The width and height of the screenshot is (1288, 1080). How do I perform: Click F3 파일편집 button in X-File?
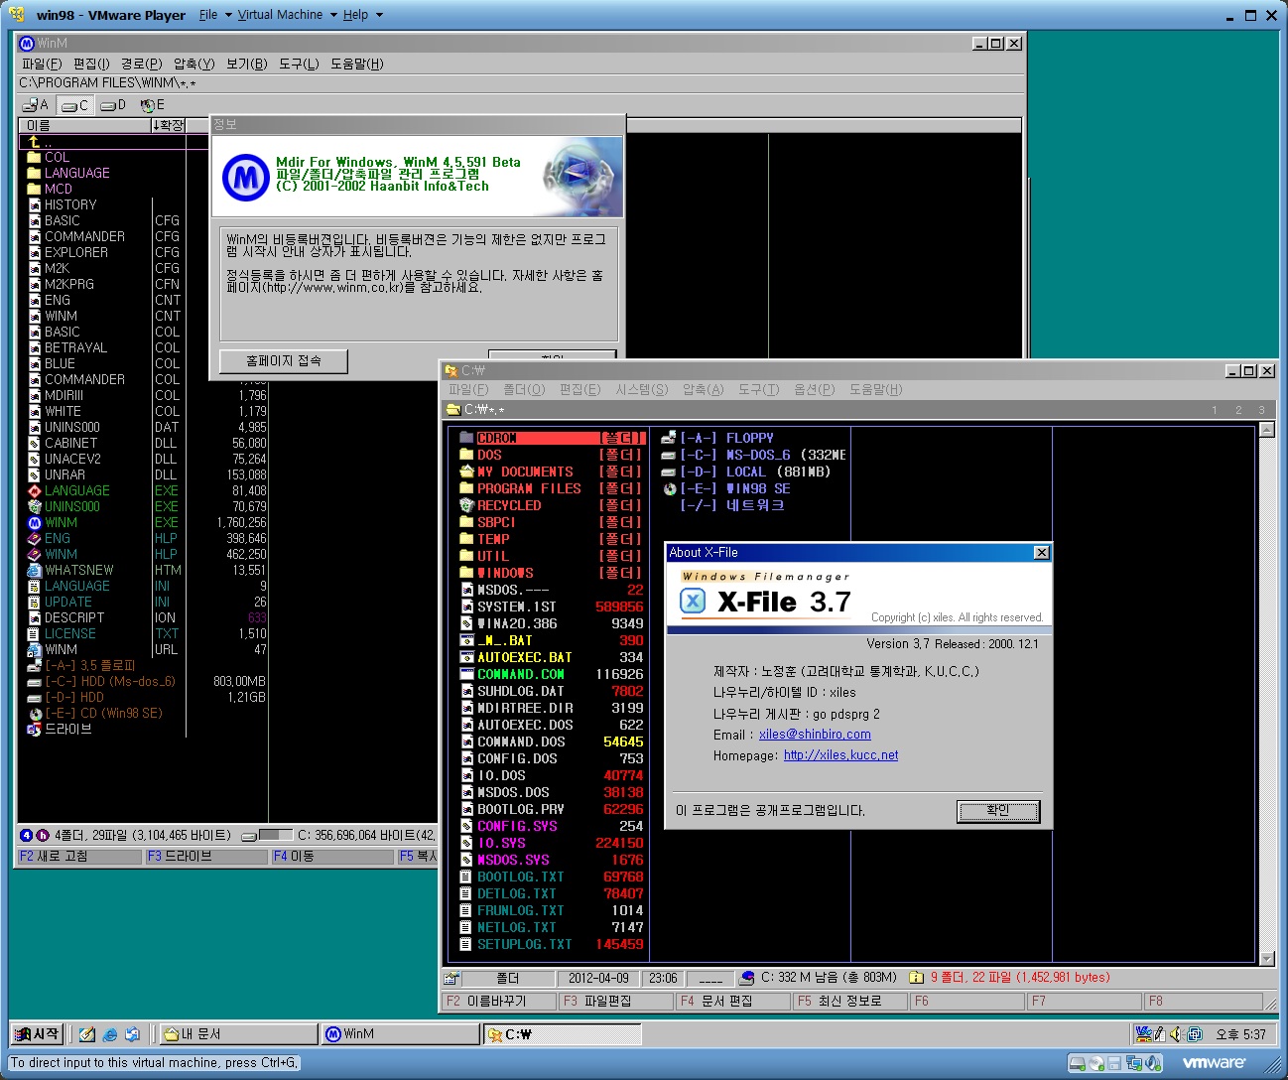point(616,1001)
